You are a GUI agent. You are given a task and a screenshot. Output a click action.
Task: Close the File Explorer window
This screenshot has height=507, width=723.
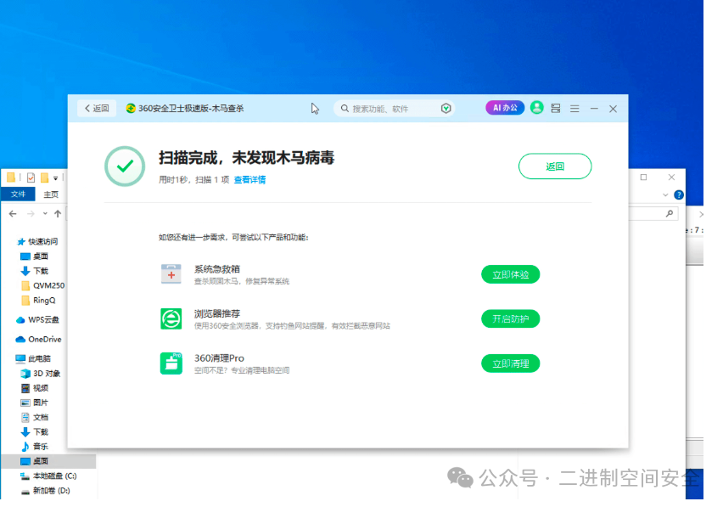coord(672,177)
